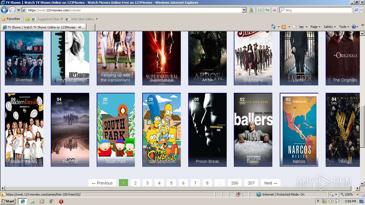Open the South Park poster

coord(116,130)
